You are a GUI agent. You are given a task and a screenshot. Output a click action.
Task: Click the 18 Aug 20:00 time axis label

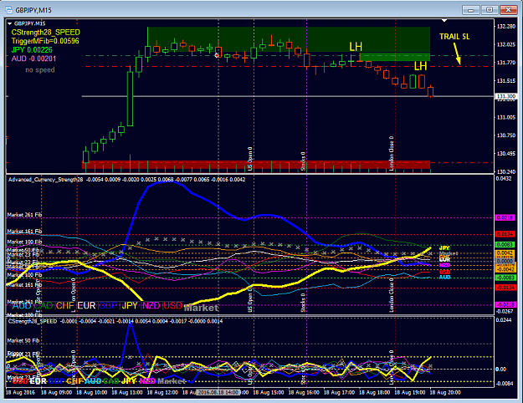point(445,393)
